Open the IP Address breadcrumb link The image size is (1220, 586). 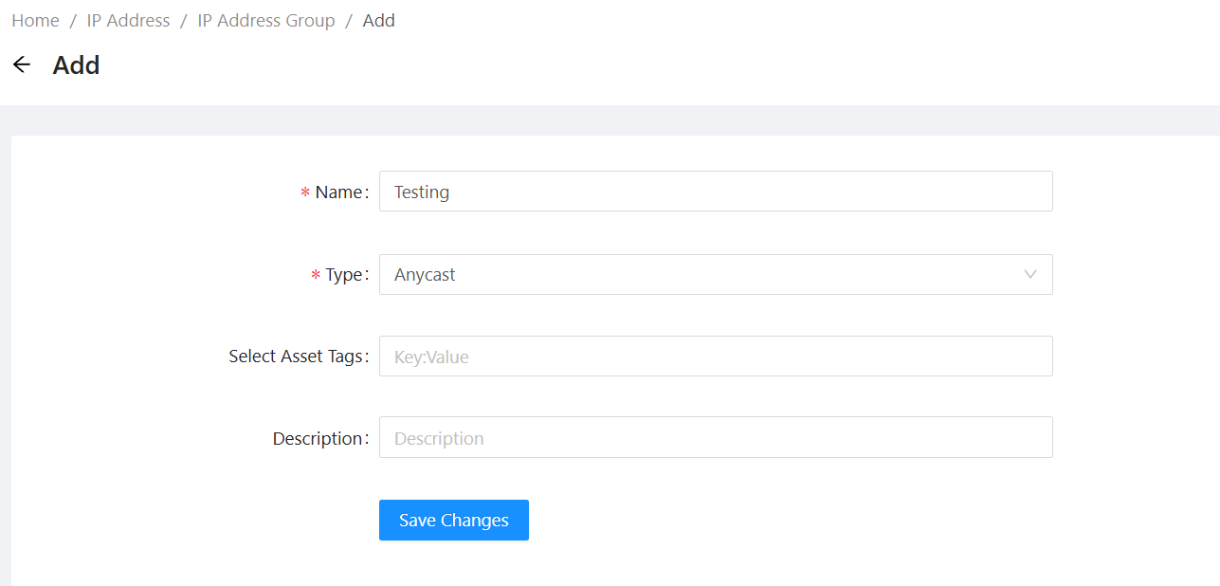[128, 21]
